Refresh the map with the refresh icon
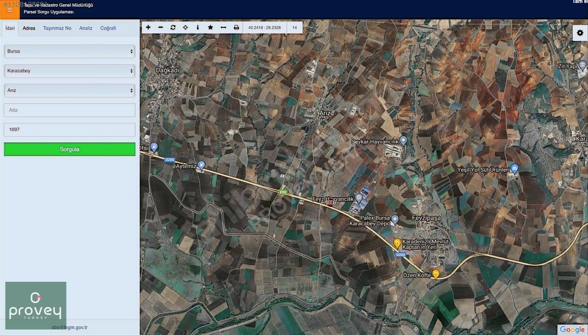Screen dimensions: 588x335 (x=173, y=27)
